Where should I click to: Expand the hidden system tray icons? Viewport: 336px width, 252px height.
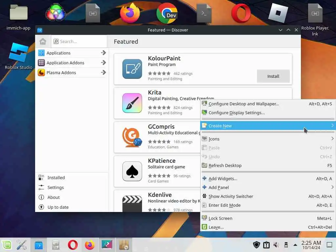(x=295, y=245)
